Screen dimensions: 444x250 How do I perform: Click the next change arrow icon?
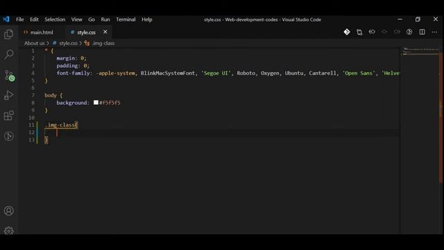point(397,32)
